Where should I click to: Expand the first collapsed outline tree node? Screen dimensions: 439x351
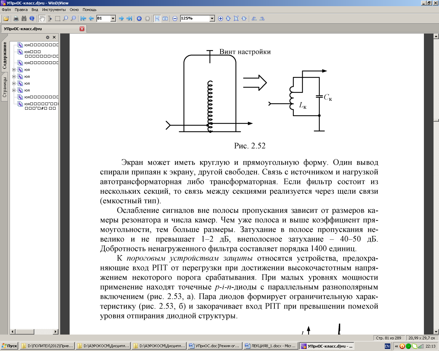pyautogui.click(x=14, y=70)
